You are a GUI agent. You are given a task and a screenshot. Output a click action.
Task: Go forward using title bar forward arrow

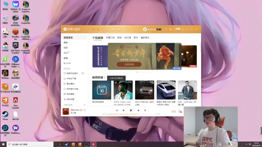click(98, 29)
